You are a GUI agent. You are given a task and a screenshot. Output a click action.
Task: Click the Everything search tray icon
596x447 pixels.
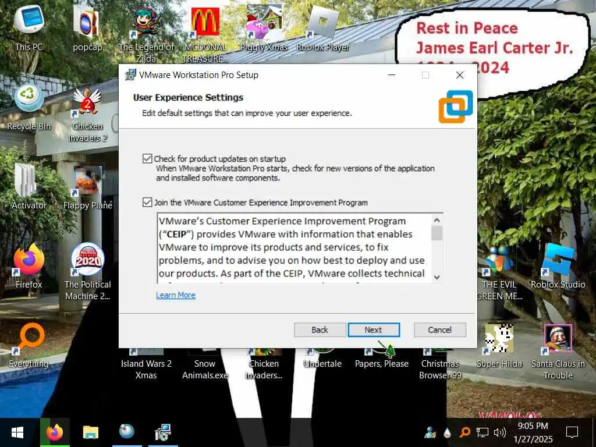[465, 432]
